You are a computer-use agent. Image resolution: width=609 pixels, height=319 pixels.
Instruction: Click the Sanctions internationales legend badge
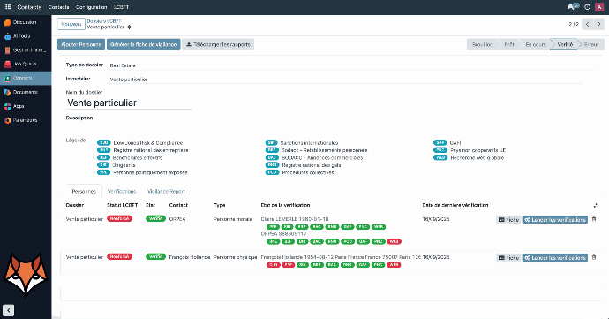[x=272, y=143]
